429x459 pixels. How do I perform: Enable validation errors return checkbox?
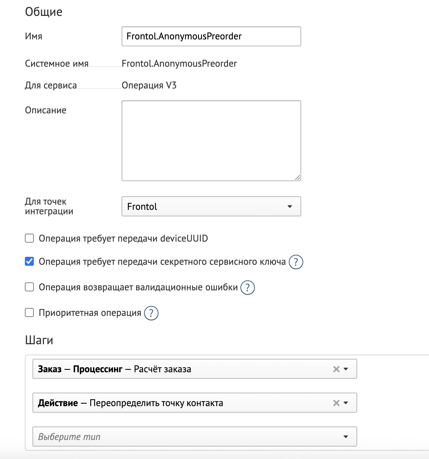click(29, 287)
